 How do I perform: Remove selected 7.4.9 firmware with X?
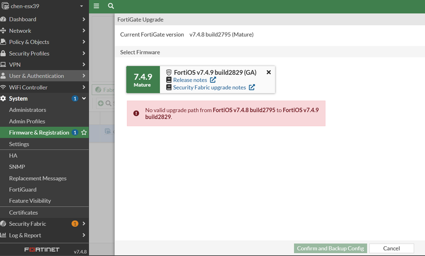(269, 72)
